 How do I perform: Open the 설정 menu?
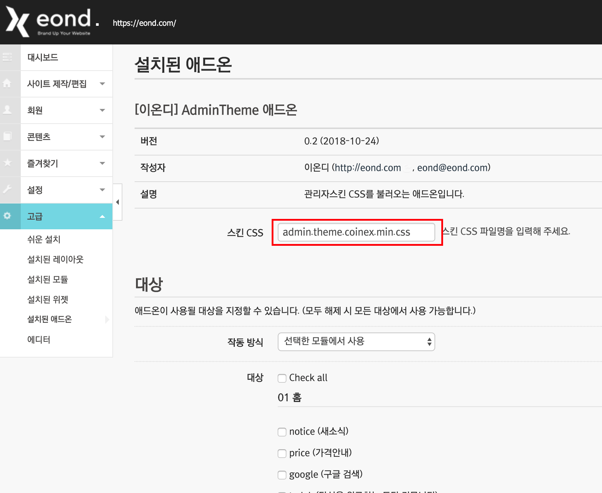tap(35, 190)
